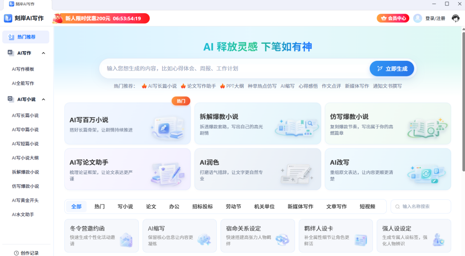Screen dimensions: 465x256
Task: Open the AI改写 feature card
Action: (x=388, y=169)
